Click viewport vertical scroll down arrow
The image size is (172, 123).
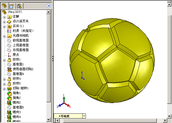(x=169, y=116)
